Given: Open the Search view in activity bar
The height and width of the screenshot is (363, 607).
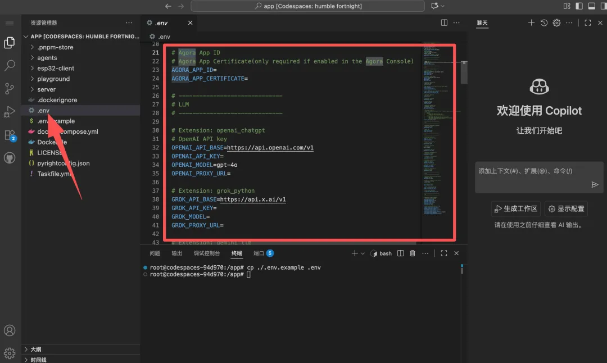Looking at the screenshot, I should point(10,65).
